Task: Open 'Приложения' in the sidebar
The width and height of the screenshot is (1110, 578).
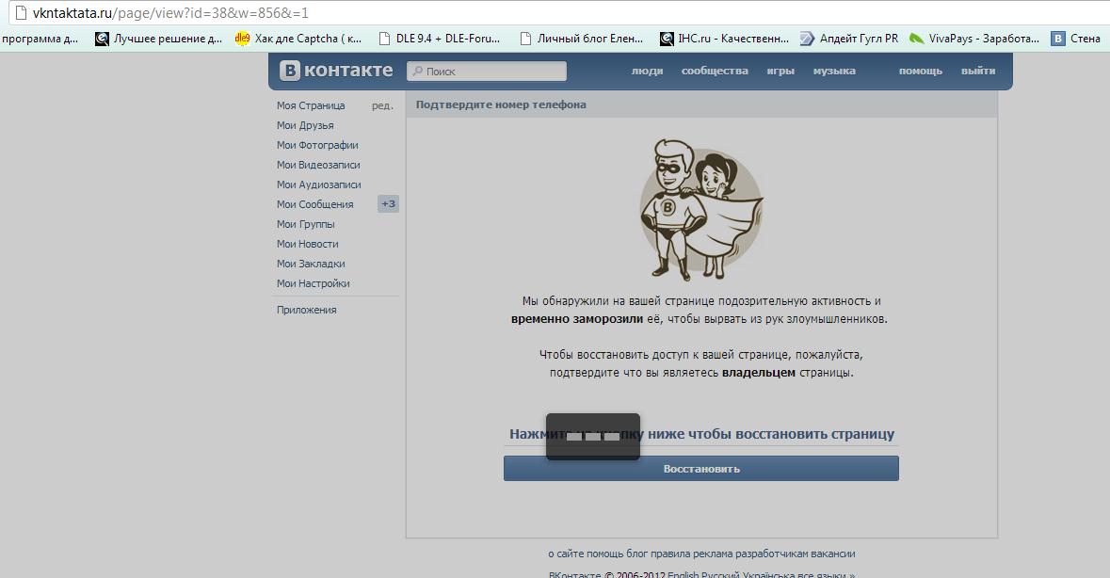Action: coord(307,310)
